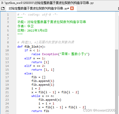Click the 'fib = []' assignment line
119x114 pixels.
pyautogui.click(x=38, y=77)
